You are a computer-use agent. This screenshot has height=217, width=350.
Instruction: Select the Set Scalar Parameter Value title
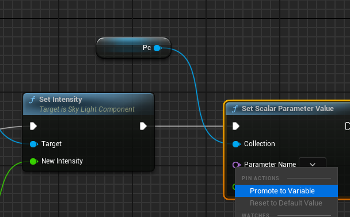tap(288, 109)
